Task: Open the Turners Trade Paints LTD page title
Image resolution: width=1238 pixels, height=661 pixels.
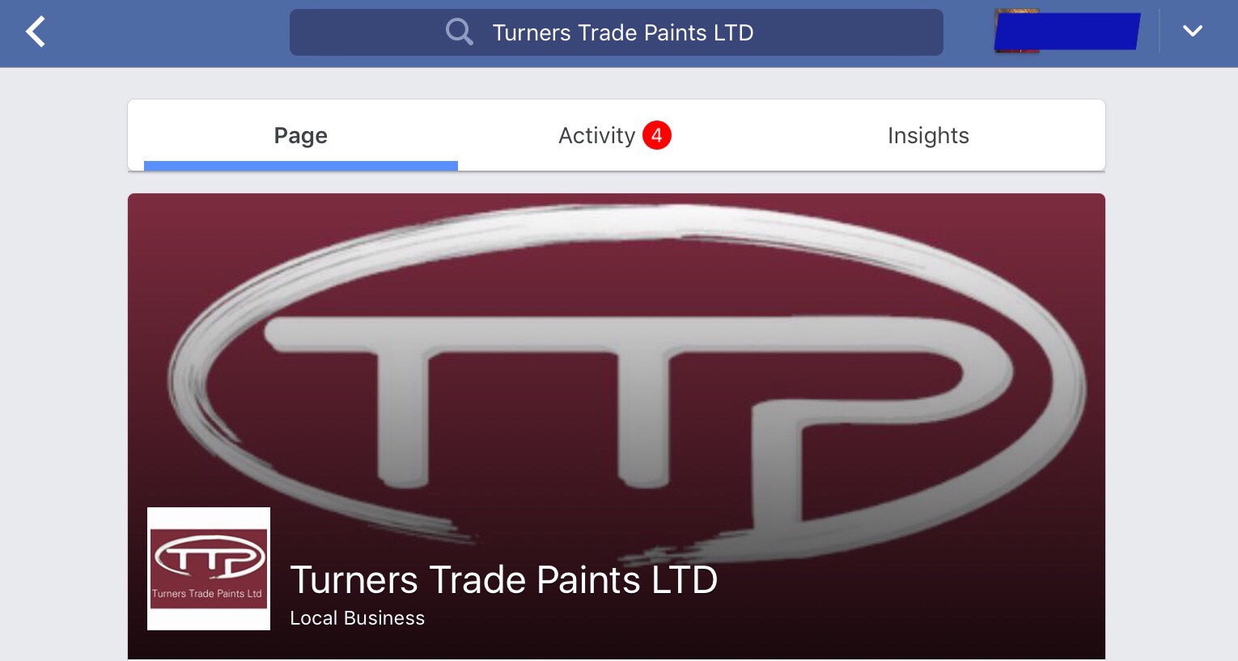Action: 504,579
